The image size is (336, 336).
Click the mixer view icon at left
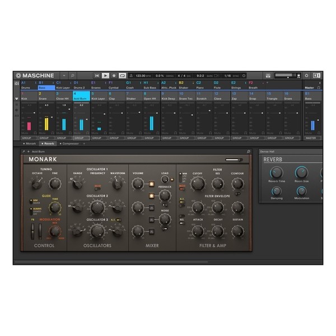click(16, 83)
